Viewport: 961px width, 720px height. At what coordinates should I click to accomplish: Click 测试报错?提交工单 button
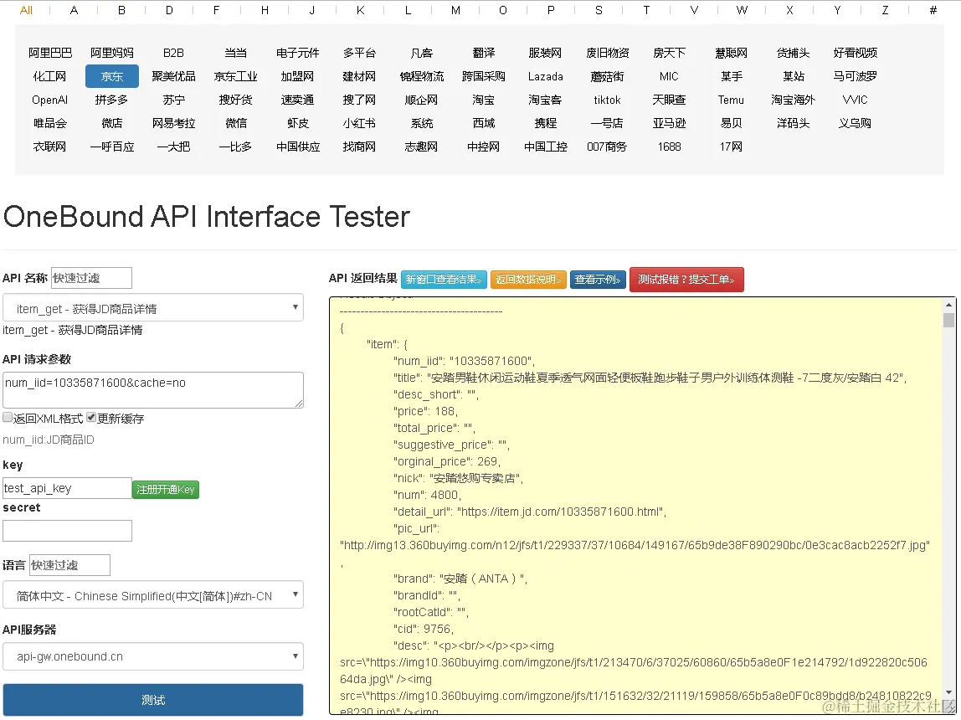pyautogui.click(x=686, y=280)
